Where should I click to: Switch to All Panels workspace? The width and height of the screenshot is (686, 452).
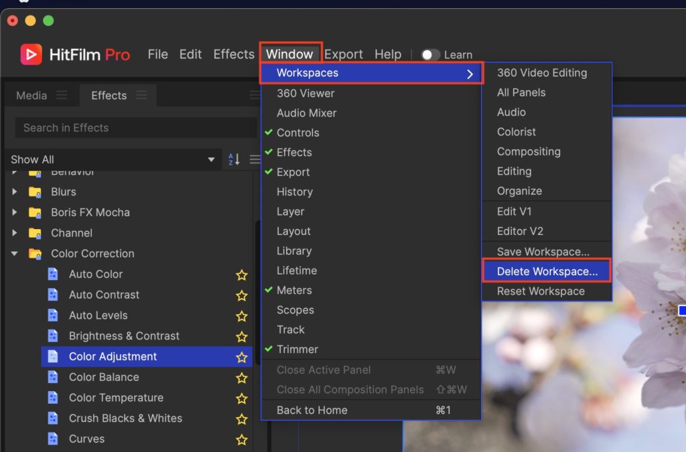pos(547,92)
